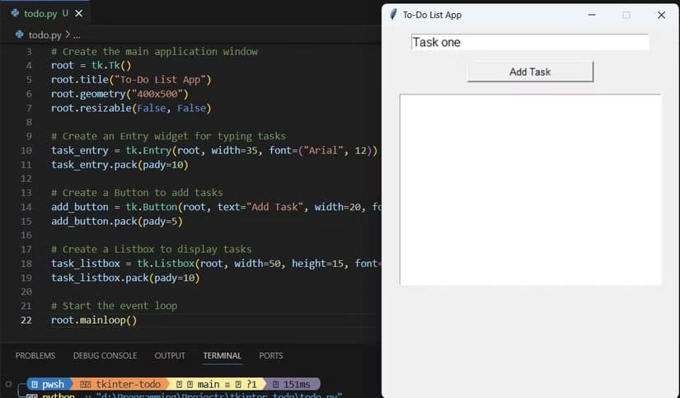Click the Python file icon on todo.py tab
Image resolution: width=680 pixels, height=398 pixels.
(x=15, y=13)
